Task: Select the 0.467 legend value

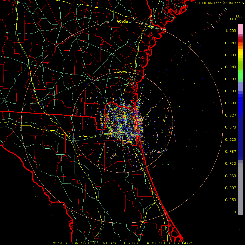Action: [231, 152]
